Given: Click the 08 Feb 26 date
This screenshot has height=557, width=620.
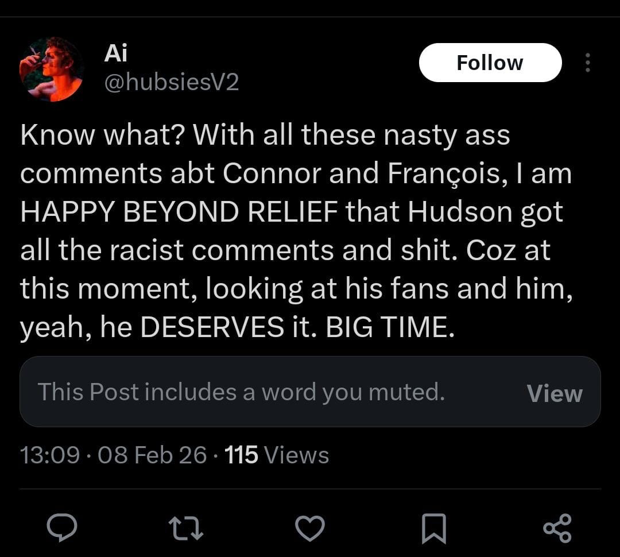Looking at the screenshot, I should (152, 455).
